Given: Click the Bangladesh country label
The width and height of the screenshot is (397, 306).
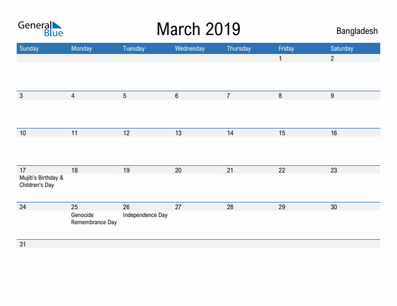Looking at the screenshot, I should 357,31.
